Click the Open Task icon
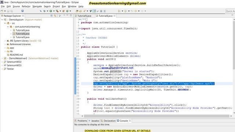Image resolution: width=235 pixels, height=132 pixels. [80, 11]
